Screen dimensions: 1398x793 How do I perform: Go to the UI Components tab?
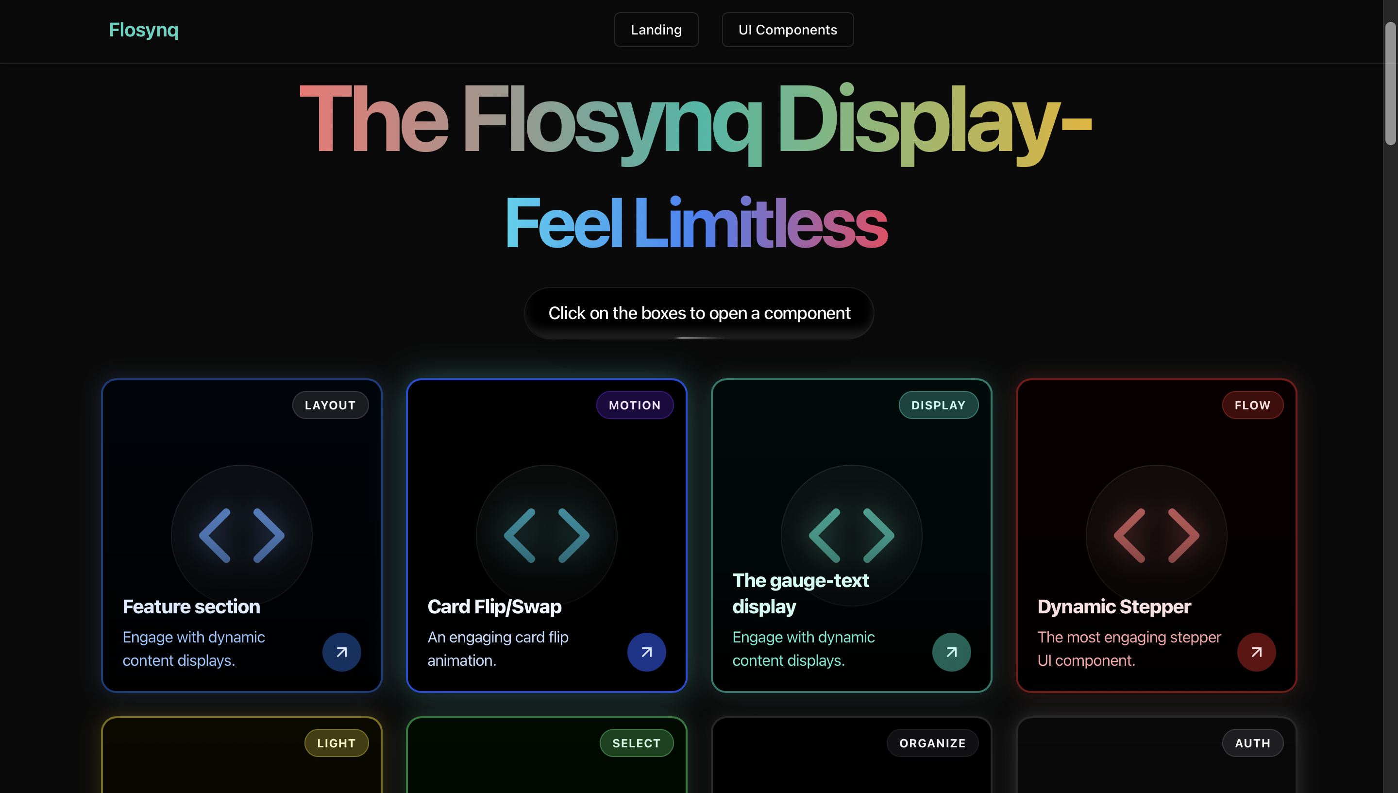[x=788, y=30]
